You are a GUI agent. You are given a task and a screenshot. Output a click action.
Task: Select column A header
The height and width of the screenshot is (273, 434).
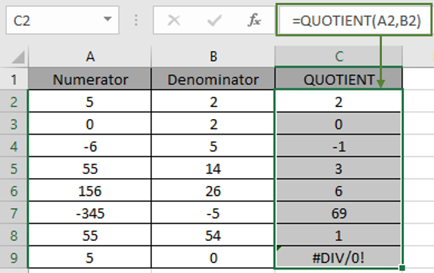(90, 56)
